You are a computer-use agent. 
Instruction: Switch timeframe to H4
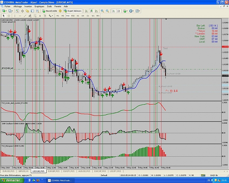[x=83, y=16]
